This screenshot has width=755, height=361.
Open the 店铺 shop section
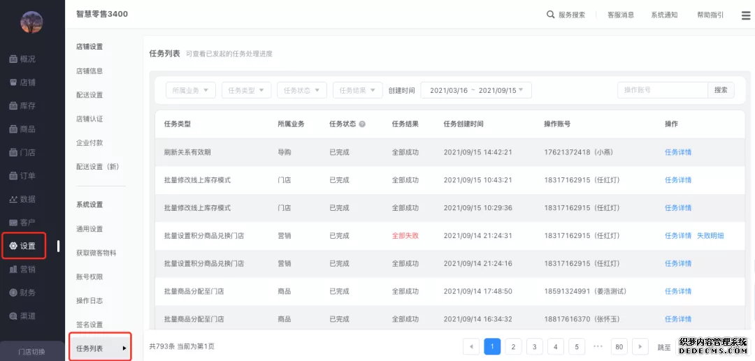(x=22, y=82)
